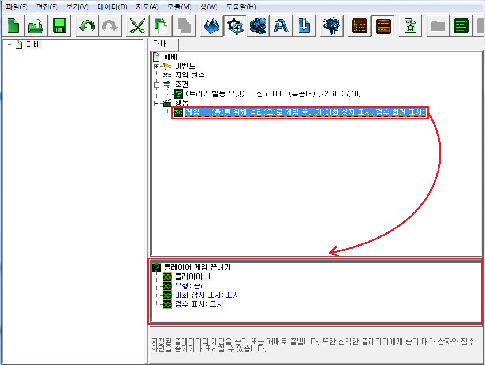Screen dimensions: 485x365
Task: Click the flag icon next to 이벤트
Action: 167,66
